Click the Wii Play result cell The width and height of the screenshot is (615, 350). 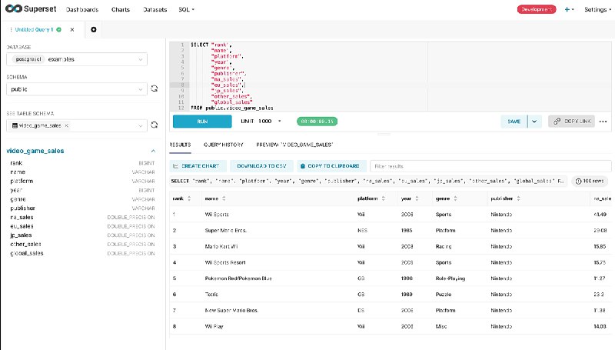(x=214, y=326)
